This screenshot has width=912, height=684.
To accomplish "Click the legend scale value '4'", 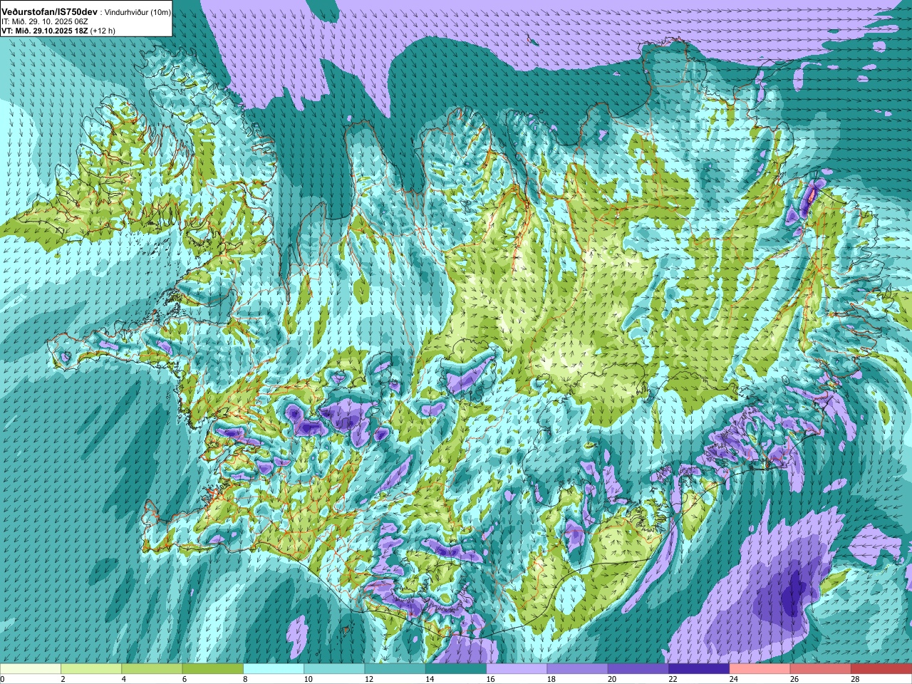I will [x=124, y=679].
